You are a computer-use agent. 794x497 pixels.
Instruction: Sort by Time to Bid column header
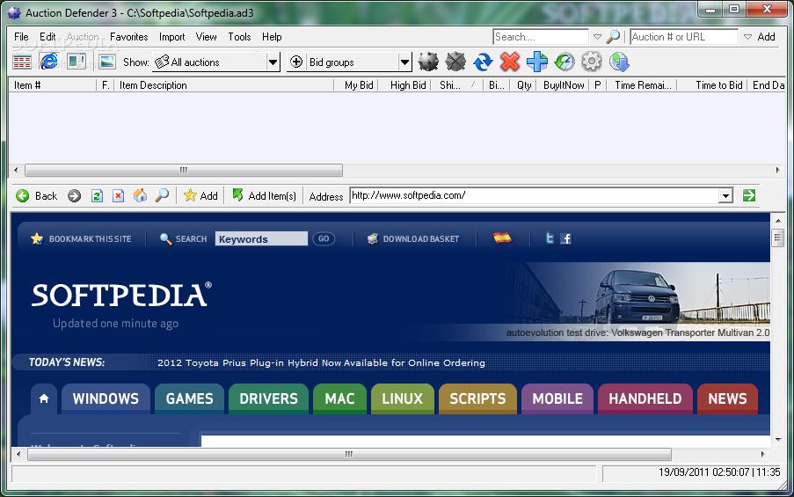(712, 85)
